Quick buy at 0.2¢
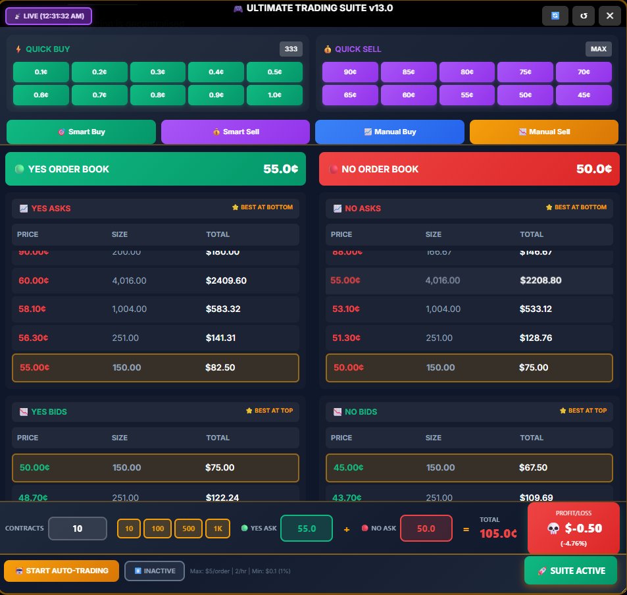Image resolution: width=627 pixels, height=595 pixels. coord(99,72)
